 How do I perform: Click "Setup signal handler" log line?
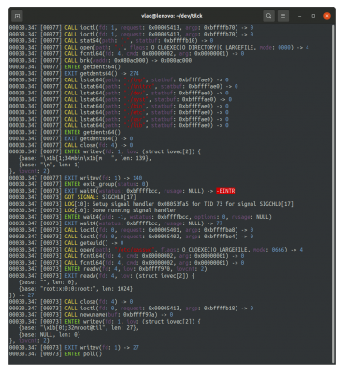151,204
